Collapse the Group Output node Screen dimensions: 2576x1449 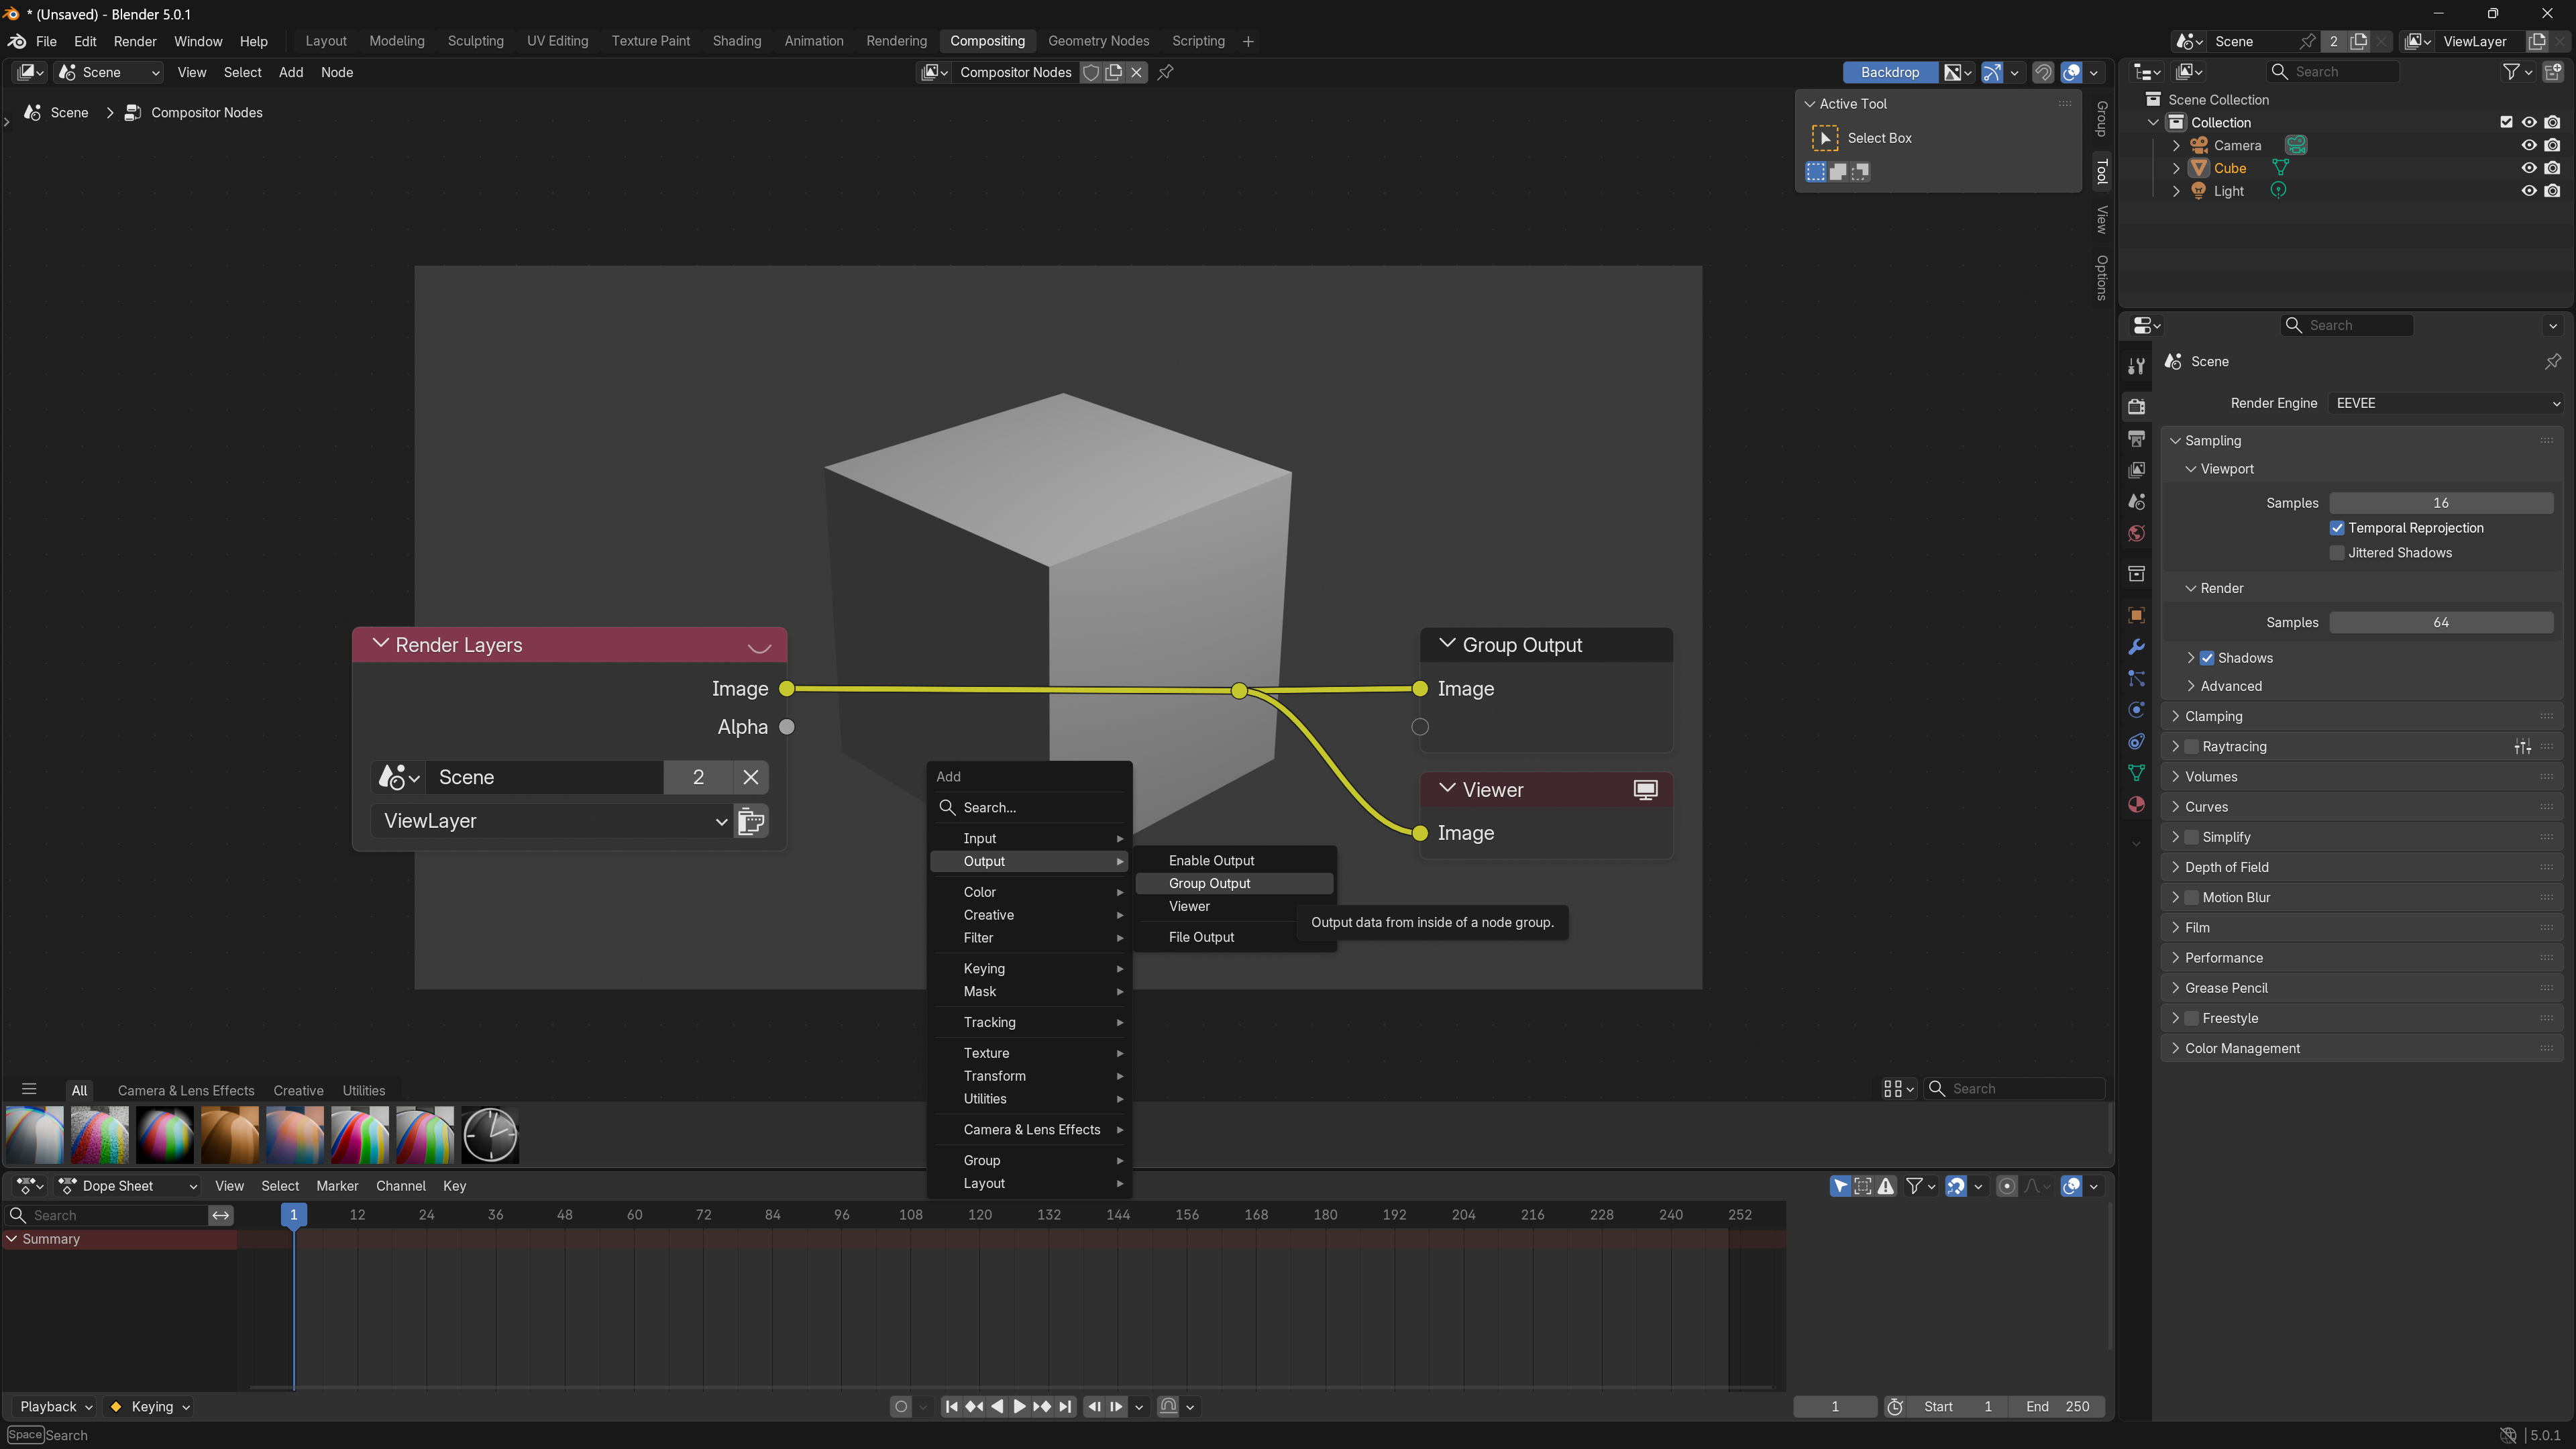click(1446, 644)
